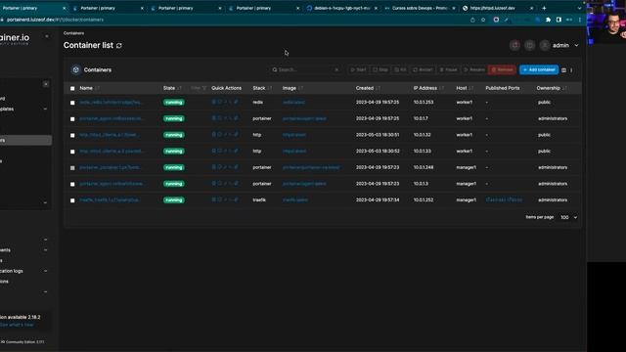
Task: Expand the Templates section chevron in the sidebar
Action: [x=45, y=109]
